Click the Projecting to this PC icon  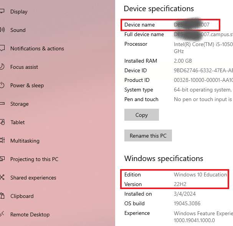point(2,159)
